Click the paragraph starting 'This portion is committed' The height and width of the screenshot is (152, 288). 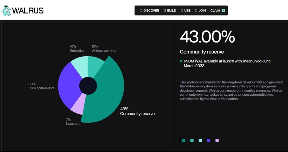[x=232, y=91]
